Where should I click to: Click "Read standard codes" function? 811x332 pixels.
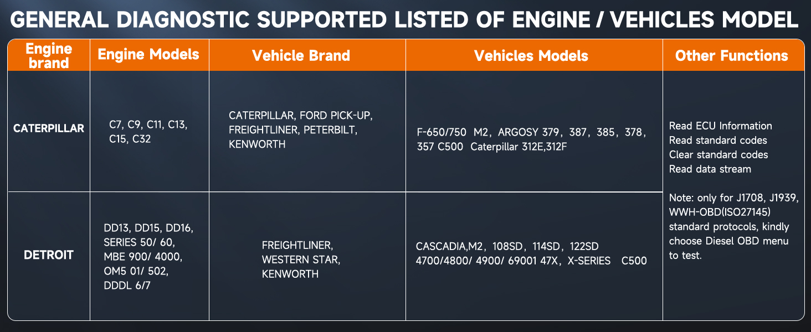point(718,140)
